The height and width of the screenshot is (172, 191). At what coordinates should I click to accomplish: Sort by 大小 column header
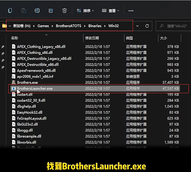tap(163, 38)
